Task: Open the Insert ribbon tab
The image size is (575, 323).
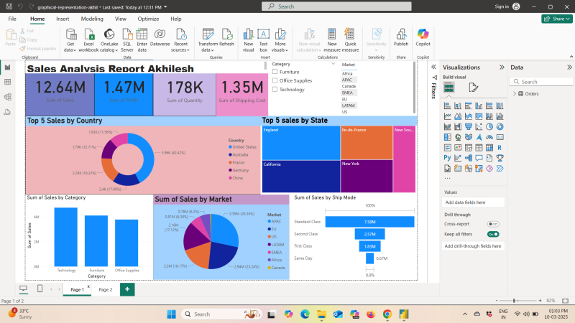Action: click(63, 19)
